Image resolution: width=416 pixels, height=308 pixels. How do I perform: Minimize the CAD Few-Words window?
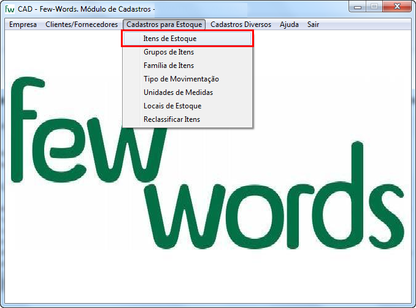pyautogui.click(x=357, y=6)
